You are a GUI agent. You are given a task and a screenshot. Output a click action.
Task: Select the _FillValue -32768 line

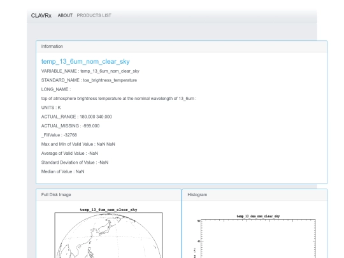[59, 135]
